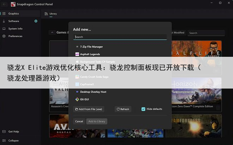Click Cancel in Add new dialog
233x145 pixels.
[79, 121]
